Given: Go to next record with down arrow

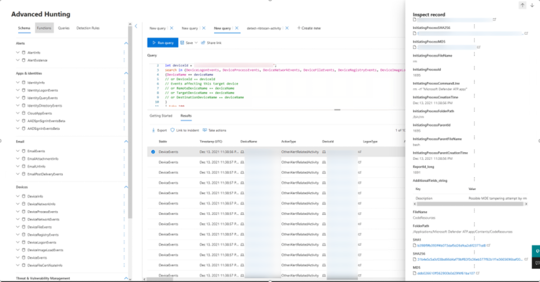Looking at the screenshot, I should (x=532, y=5).
